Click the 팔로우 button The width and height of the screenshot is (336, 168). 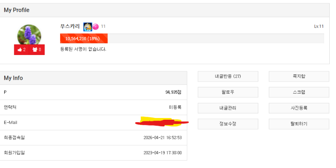[x=228, y=92]
